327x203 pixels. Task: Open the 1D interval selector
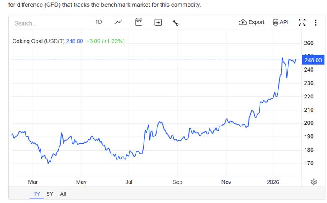pyautogui.click(x=98, y=22)
